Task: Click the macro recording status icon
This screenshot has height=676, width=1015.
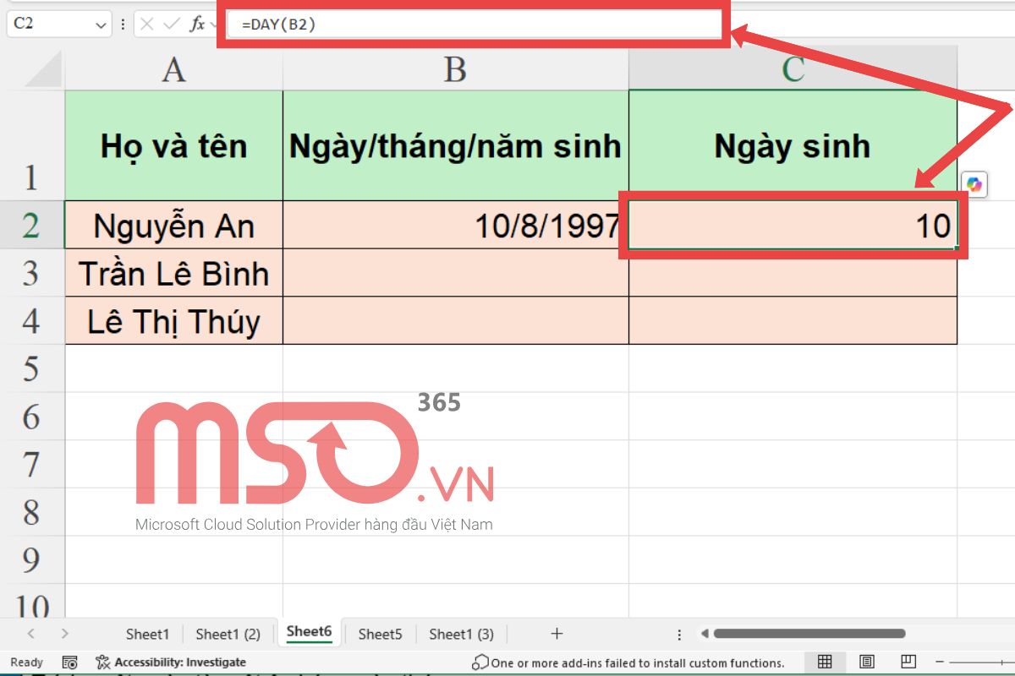Action: click(70, 662)
